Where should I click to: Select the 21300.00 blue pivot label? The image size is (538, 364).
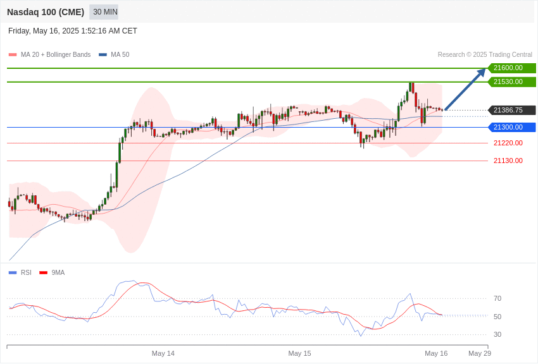pos(511,128)
